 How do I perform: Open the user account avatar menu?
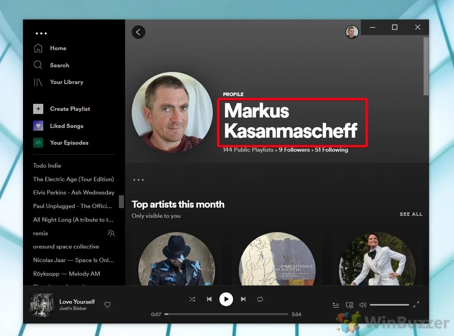pyautogui.click(x=352, y=32)
